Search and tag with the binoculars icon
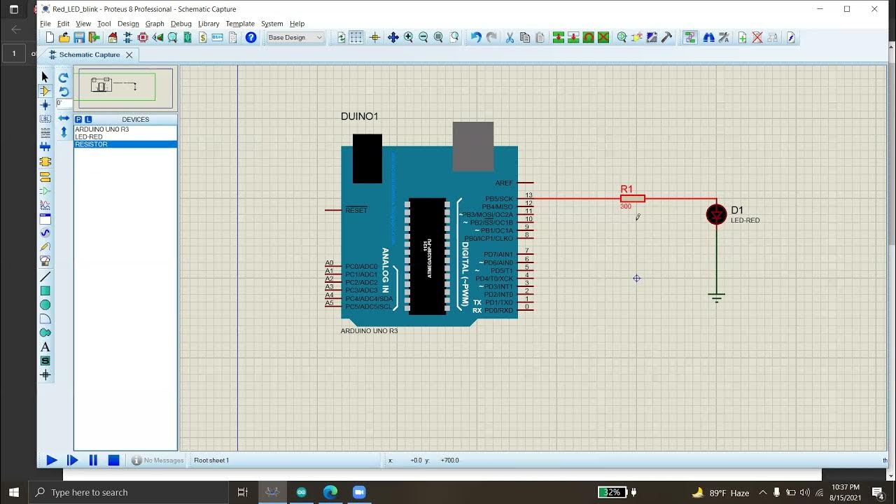Image resolution: width=896 pixels, height=504 pixels. [x=708, y=38]
